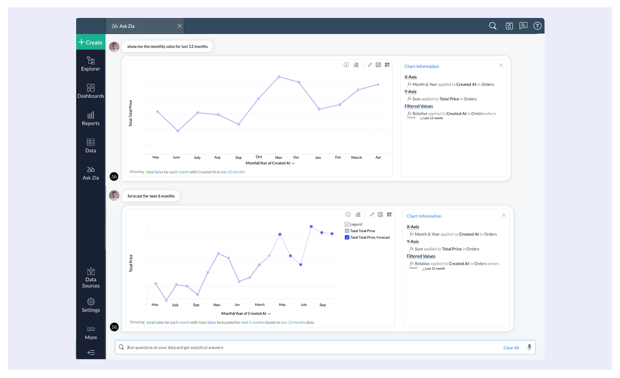This screenshot has height=378, width=620.
Task: Go to Dashboards in the sidebar
Action: pos(91,91)
